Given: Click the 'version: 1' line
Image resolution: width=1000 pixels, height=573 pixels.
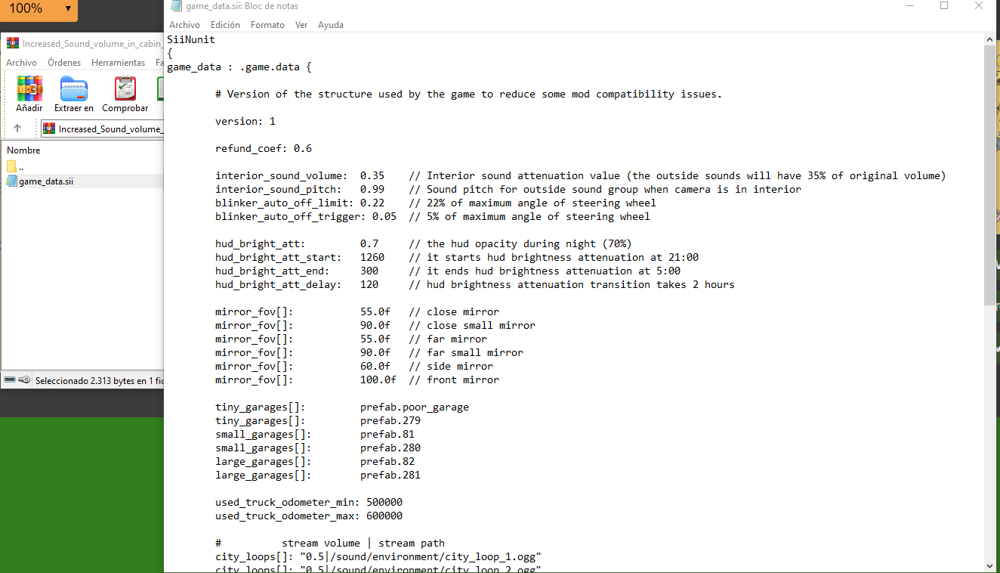Looking at the screenshot, I should [x=245, y=121].
